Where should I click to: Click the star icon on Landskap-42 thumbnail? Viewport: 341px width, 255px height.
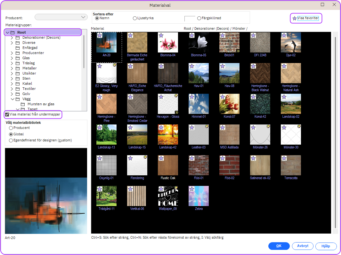(161, 128)
